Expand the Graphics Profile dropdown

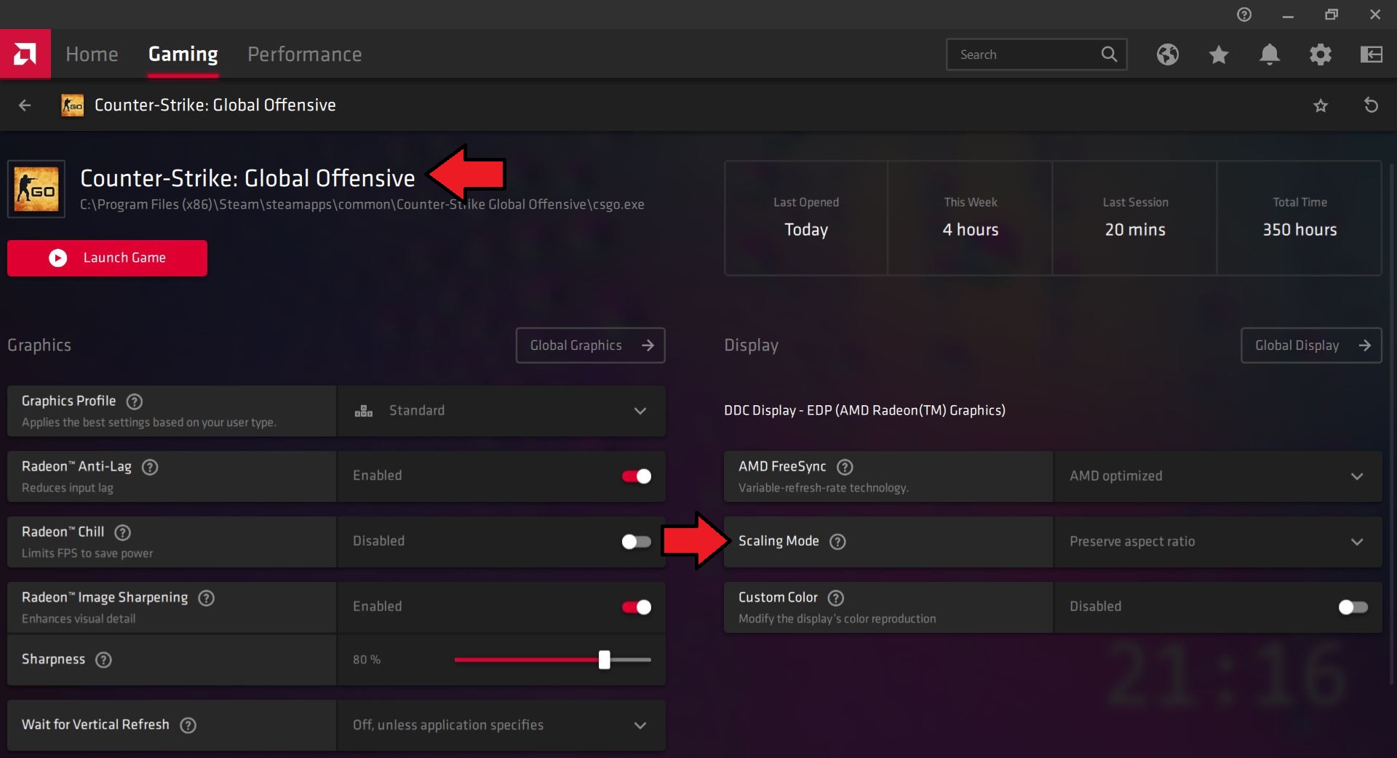pyautogui.click(x=501, y=411)
